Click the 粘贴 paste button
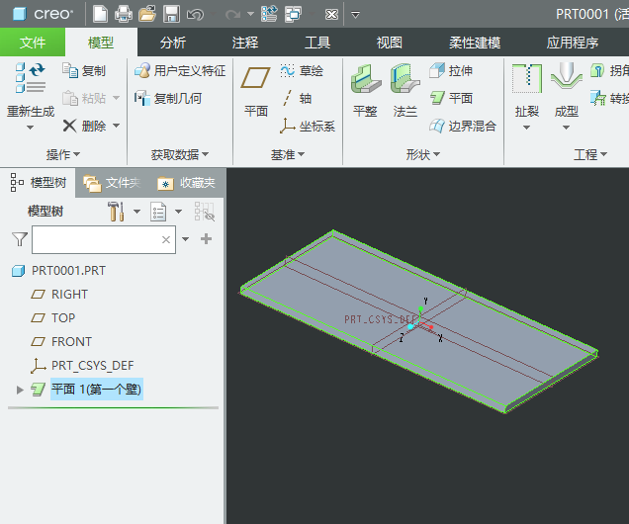Viewport: 629px width, 524px height. 84,98
